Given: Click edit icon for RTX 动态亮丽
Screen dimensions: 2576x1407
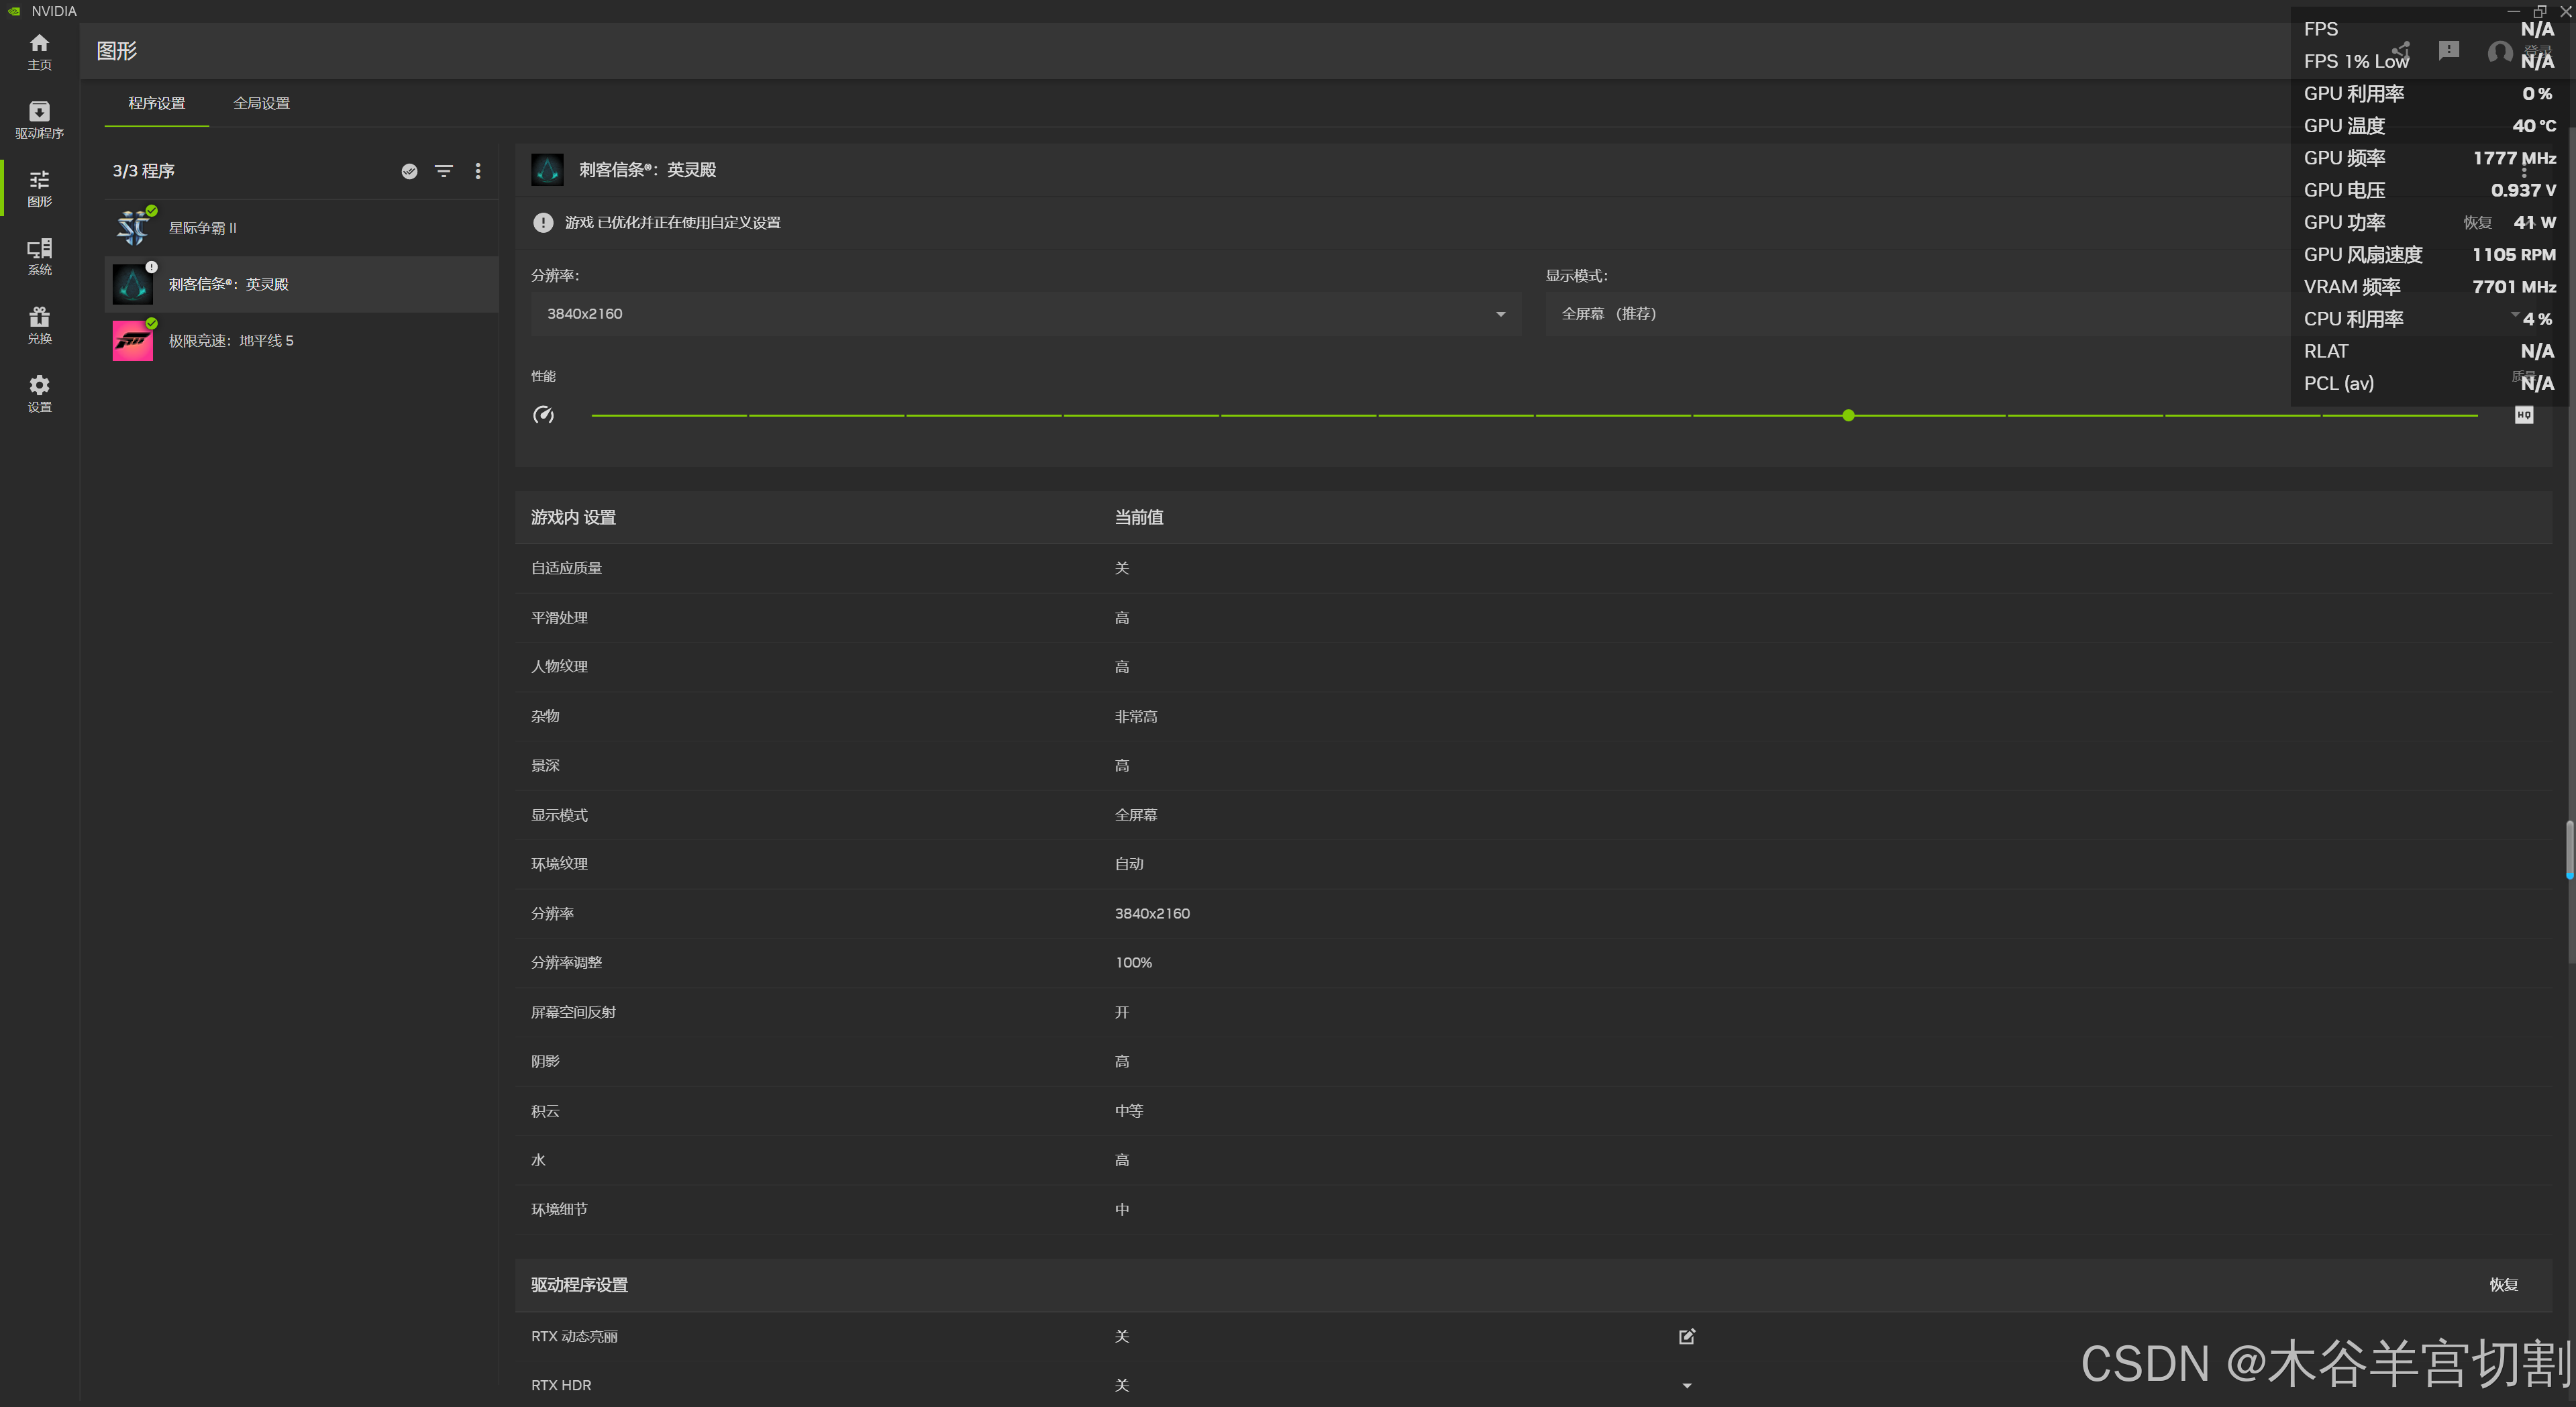Looking at the screenshot, I should tap(1686, 1336).
